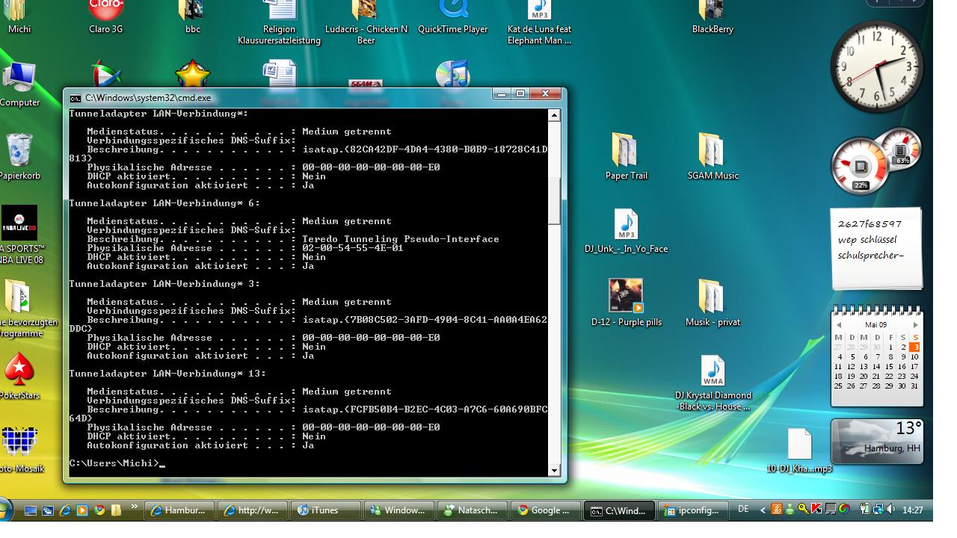Click the gray monitor tray icon
This screenshot has width=957, height=538.
831,509
